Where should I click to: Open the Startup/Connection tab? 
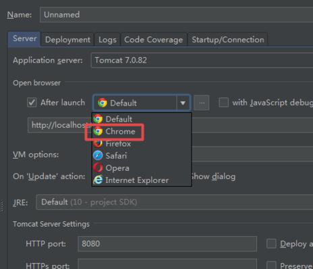228,40
